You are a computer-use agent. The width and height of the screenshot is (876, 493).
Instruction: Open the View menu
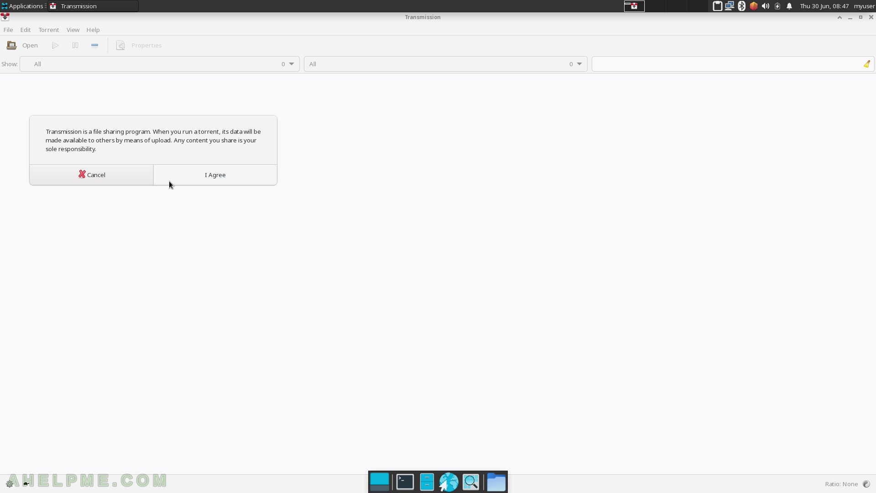pyautogui.click(x=73, y=30)
